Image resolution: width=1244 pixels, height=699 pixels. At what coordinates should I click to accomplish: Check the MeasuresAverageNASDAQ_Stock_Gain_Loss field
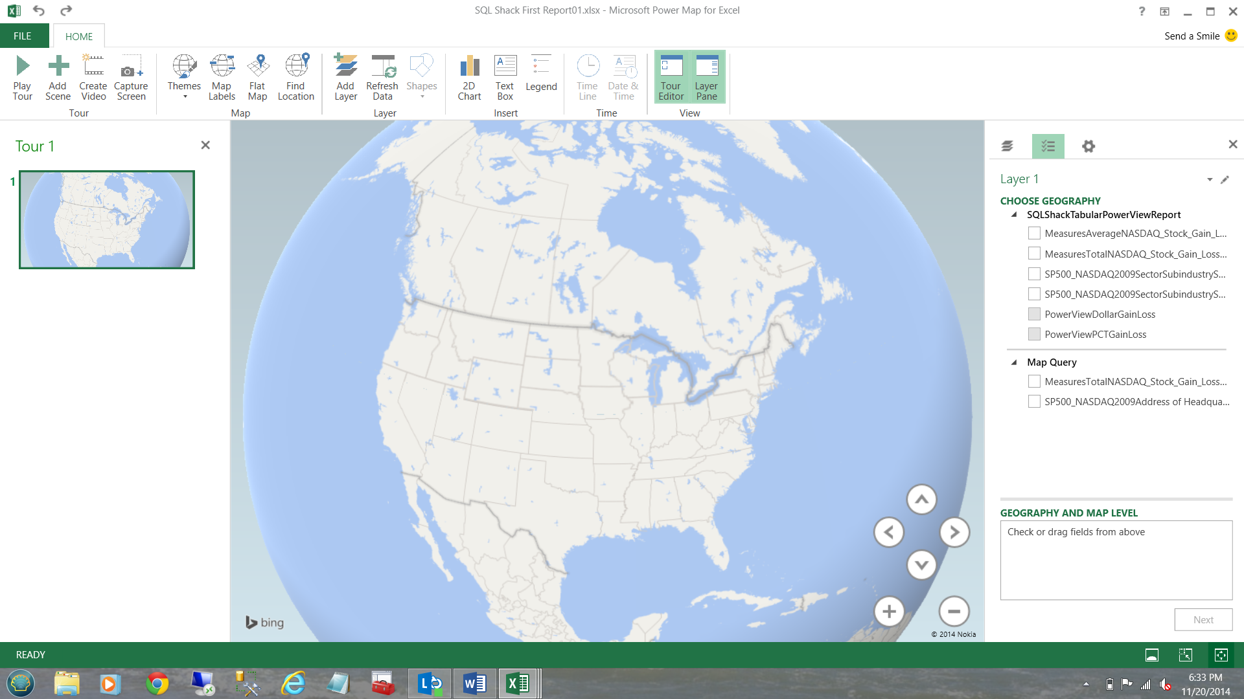point(1034,234)
